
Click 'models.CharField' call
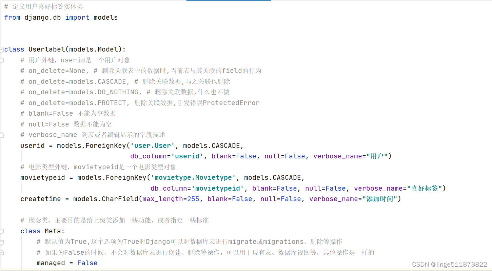coord(106,199)
